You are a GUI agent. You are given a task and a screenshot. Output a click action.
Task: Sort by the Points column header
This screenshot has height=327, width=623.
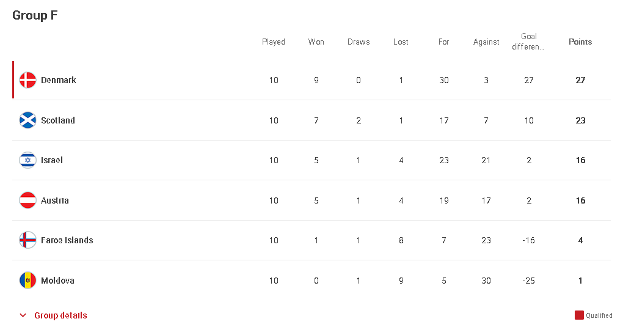580,42
